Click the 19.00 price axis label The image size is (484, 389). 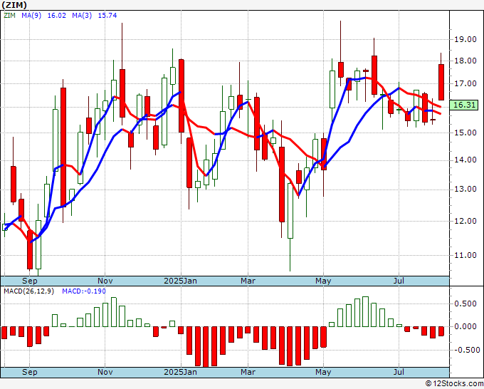coord(465,39)
